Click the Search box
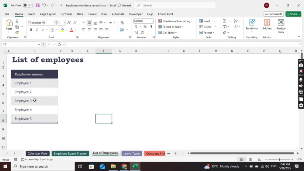The image size is (304, 171). [175, 5]
